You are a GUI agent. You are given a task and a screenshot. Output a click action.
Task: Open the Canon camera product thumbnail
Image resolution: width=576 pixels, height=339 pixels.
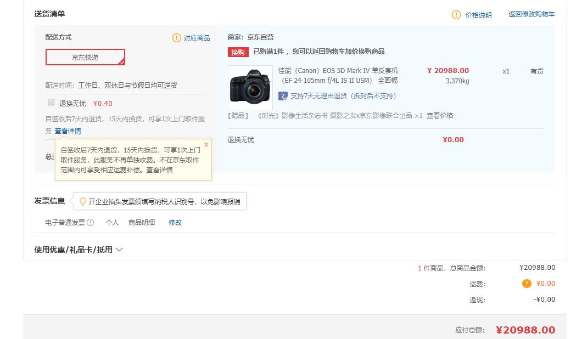pos(250,88)
